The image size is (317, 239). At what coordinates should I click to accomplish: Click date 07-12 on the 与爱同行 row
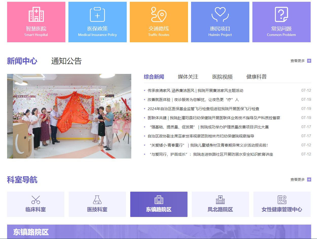[306, 154]
